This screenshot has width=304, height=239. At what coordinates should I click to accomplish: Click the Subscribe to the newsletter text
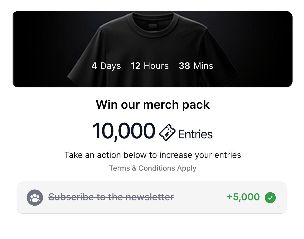click(x=111, y=197)
